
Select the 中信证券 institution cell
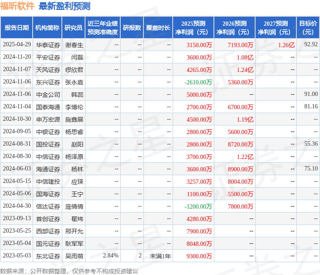(x=48, y=157)
